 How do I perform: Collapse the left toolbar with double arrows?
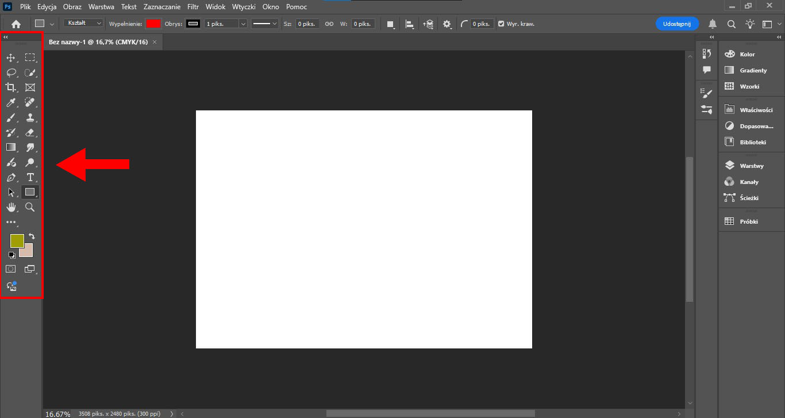tap(6, 37)
